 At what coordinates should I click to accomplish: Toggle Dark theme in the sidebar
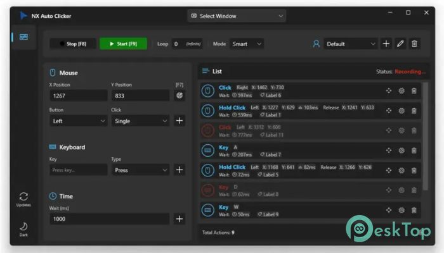coord(23,229)
